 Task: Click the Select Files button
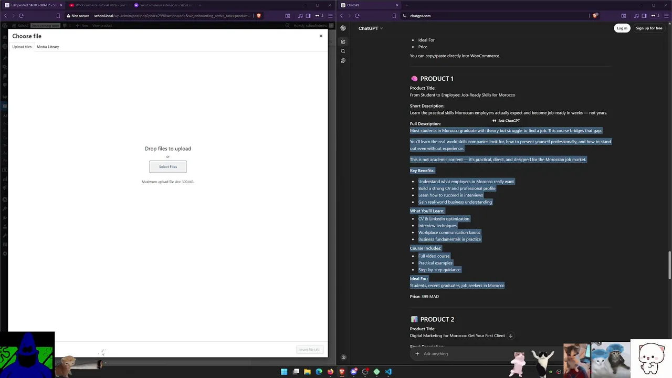(168, 166)
